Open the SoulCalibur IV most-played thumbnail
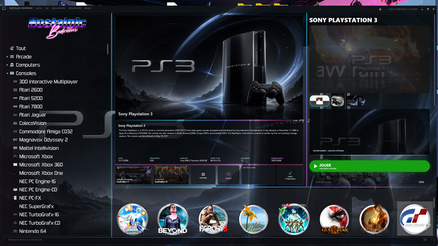The height and width of the screenshot is (246, 438). coord(171,175)
